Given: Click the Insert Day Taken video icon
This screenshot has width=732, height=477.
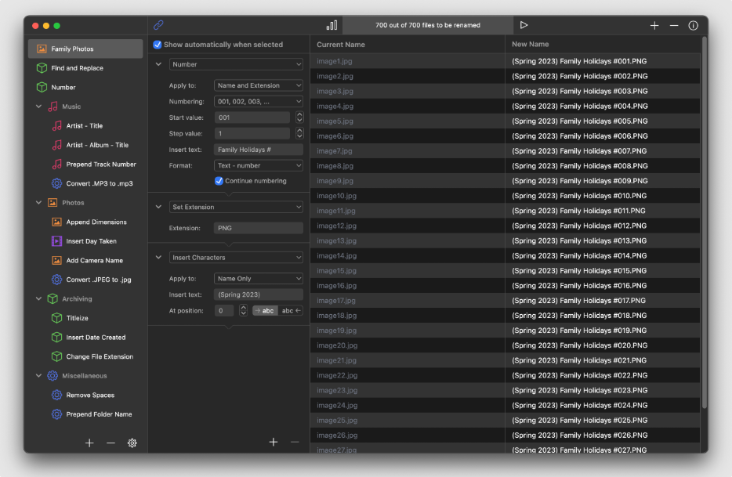Looking at the screenshot, I should coord(57,240).
